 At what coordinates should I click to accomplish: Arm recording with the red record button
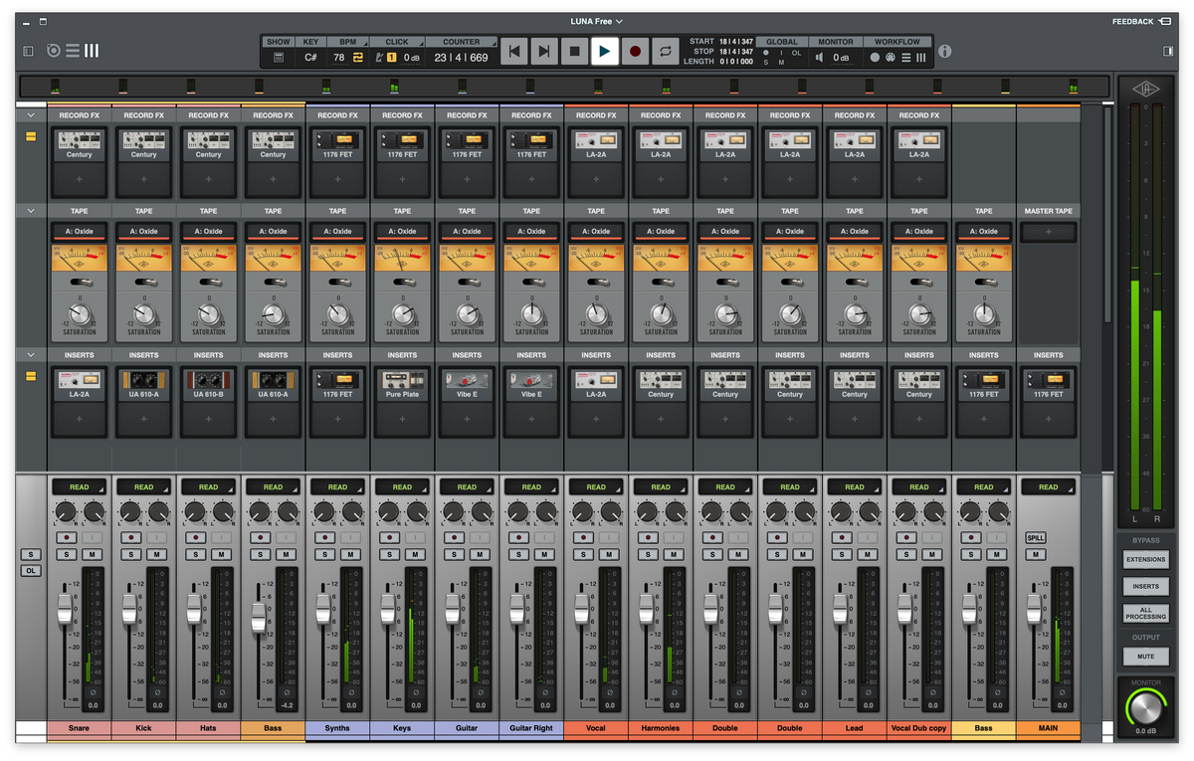pyautogui.click(x=635, y=51)
